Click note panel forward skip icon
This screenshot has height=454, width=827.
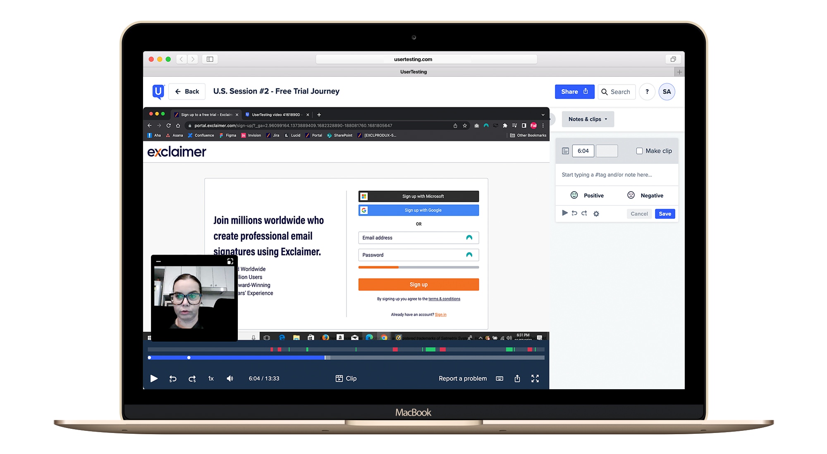click(x=584, y=213)
